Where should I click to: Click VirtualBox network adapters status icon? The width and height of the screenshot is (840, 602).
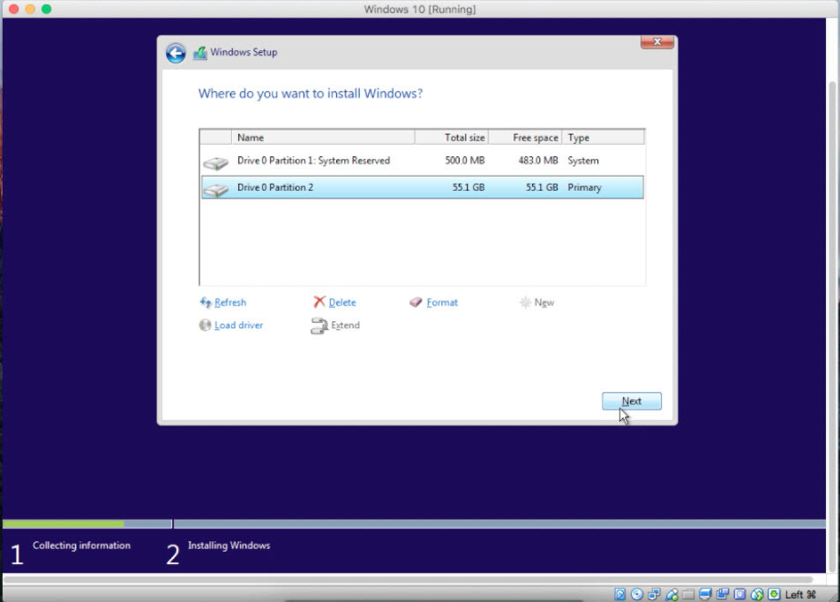click(654, 594)
